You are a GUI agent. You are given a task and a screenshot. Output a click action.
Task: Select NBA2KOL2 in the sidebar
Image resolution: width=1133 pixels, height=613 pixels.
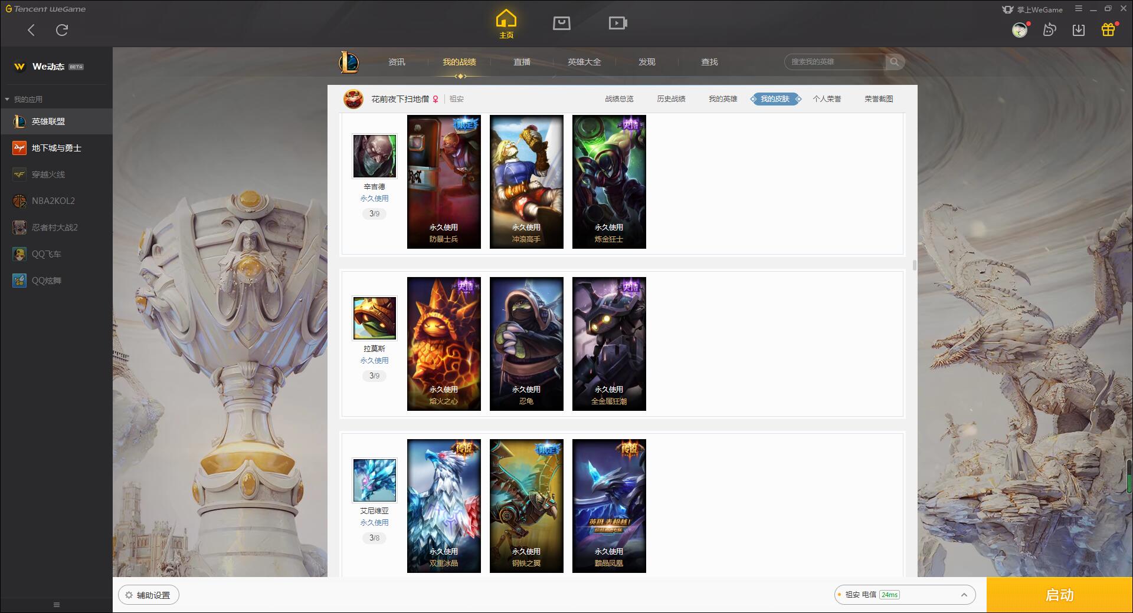pos(56,201)
